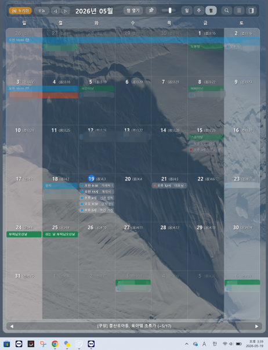
Task: Open the 오후 12시 event on May 21
Action: click(x=169, y=186)
